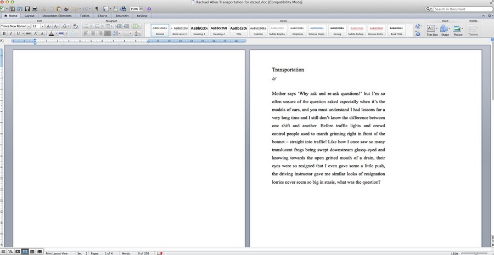Show paragraph marks with pilcrow icon

(97, 9)
